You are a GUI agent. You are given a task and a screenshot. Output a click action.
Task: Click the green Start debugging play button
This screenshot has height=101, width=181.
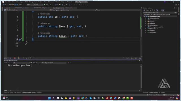pos(45,5)
